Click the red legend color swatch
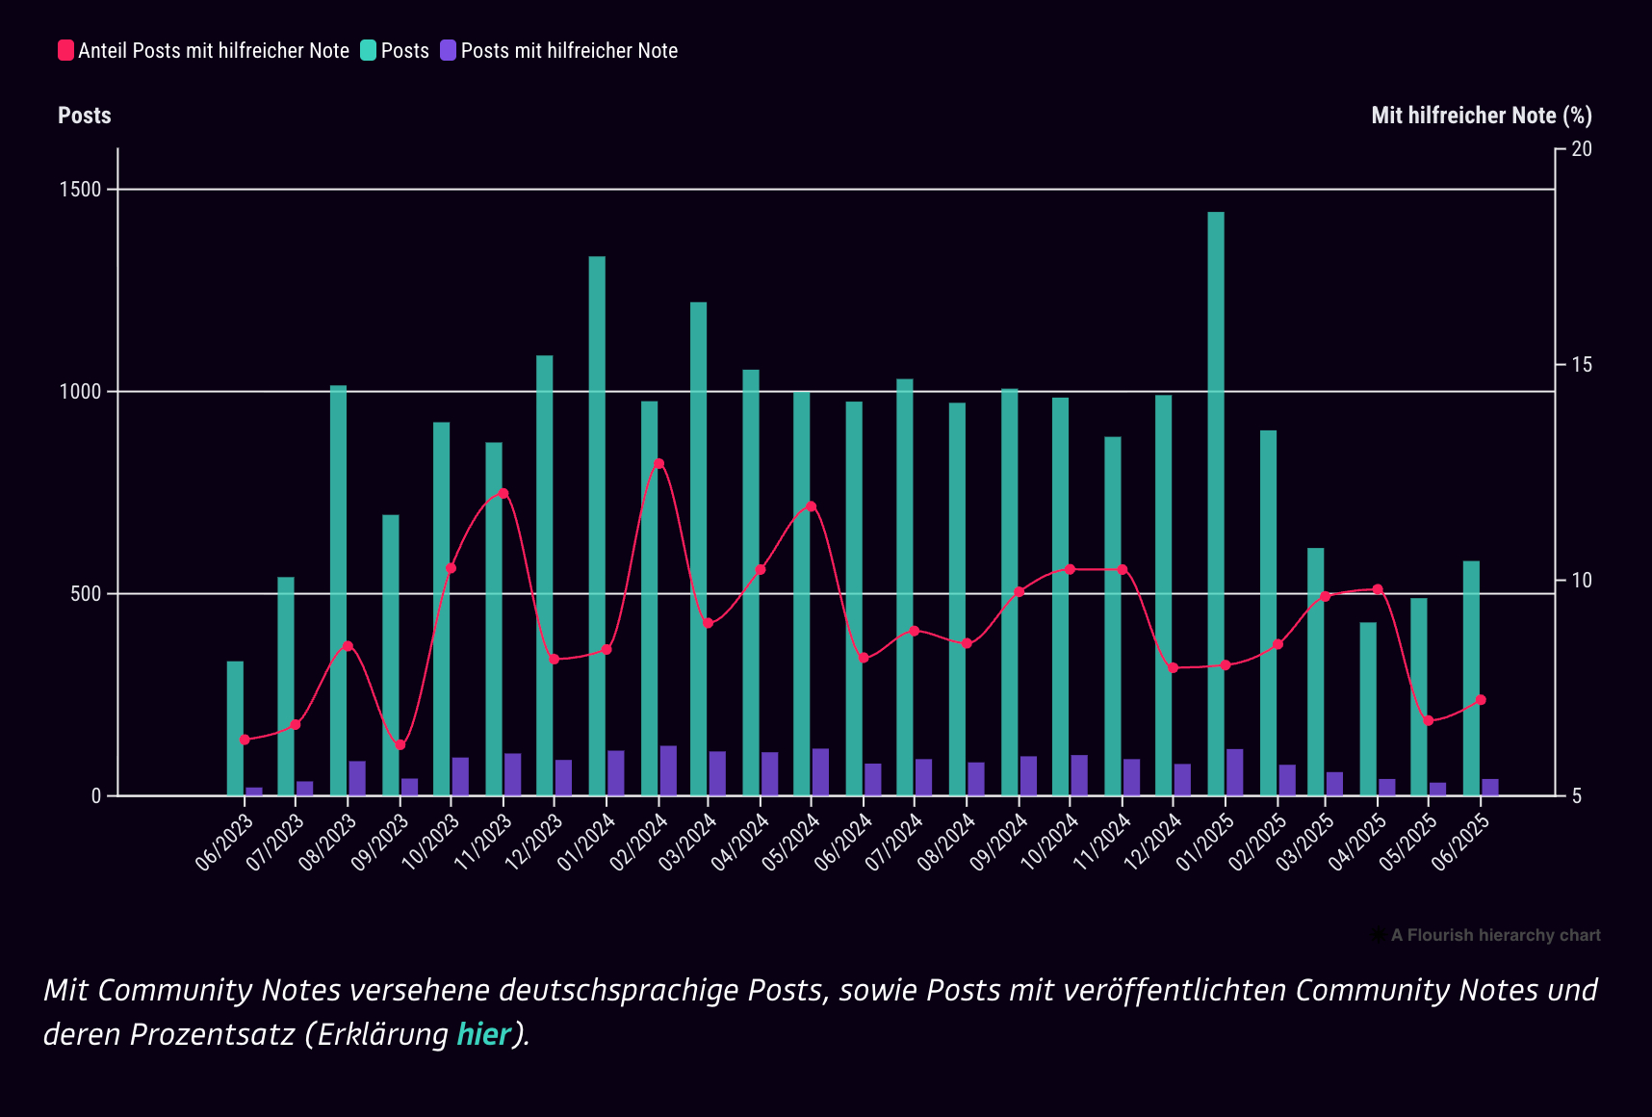This screenshot has height=1117, width=1652. click(x=65, y=51)
